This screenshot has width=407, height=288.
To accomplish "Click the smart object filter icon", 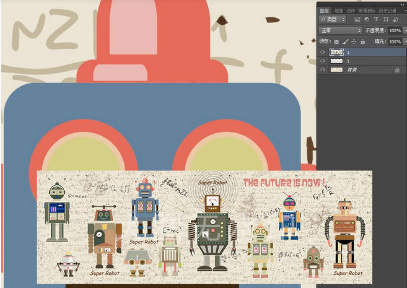I will 394,19.
